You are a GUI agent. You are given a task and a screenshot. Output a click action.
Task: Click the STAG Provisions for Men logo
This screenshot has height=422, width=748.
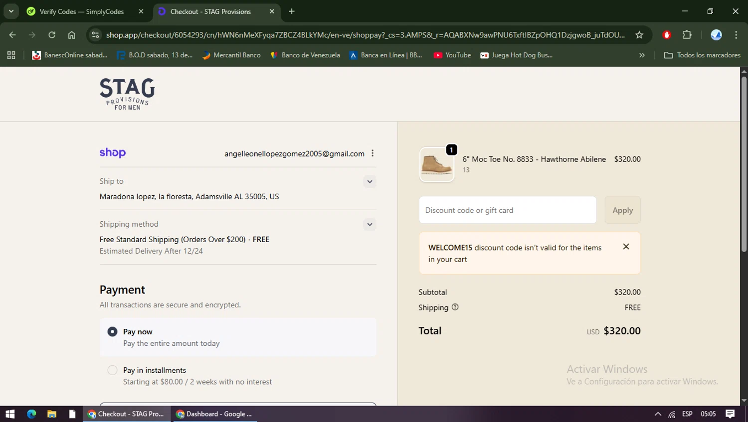coord(127,94)
